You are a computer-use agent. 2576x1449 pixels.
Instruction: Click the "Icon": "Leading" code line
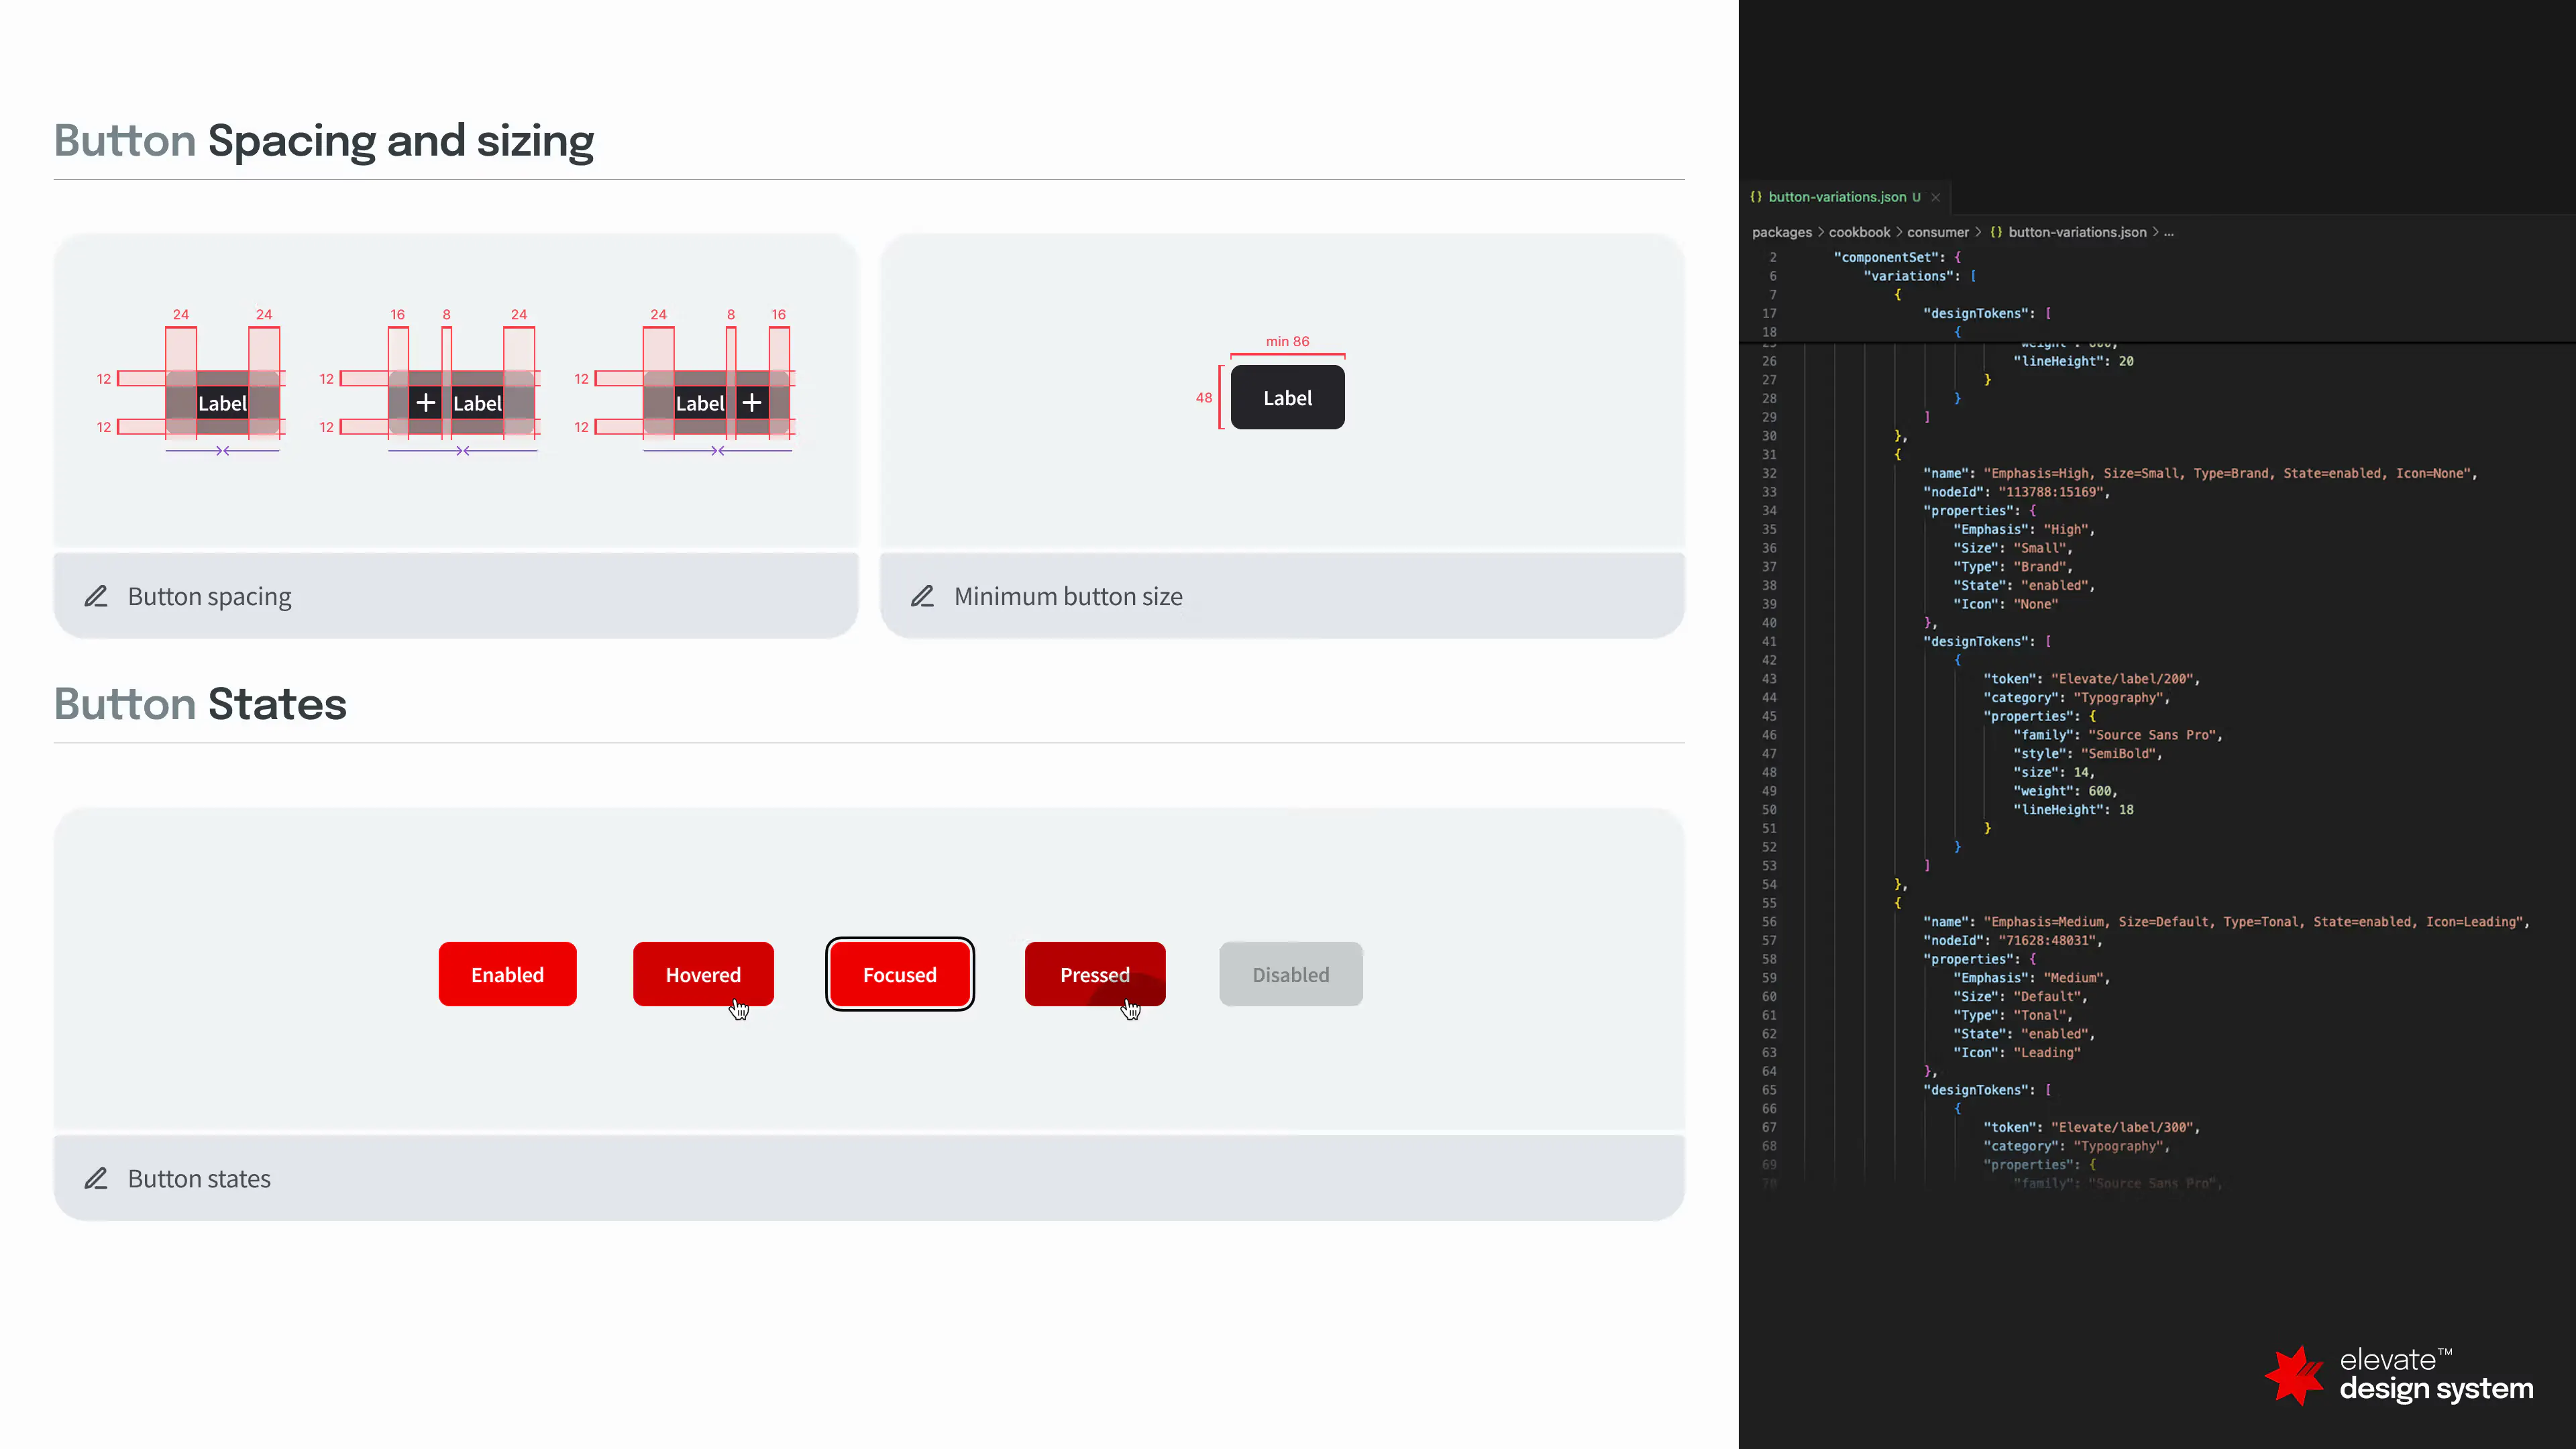pyautogui.click(x=2016, y=1052)
